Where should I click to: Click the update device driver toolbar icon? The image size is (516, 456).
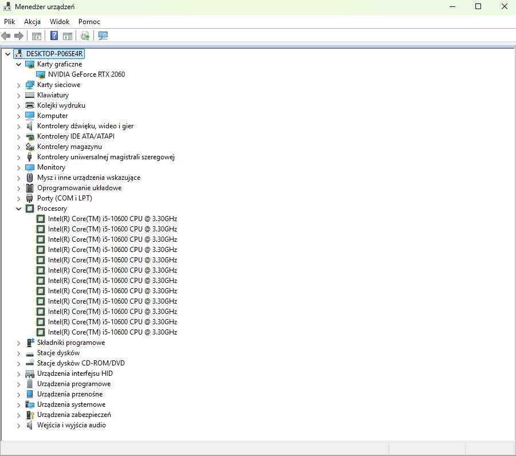pyautogui.click(x=85, y=36)
